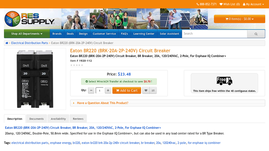The height and width of the screenshot is (151, 269).
Task: Click the Add to Cart button
Action: coord(126,90)
